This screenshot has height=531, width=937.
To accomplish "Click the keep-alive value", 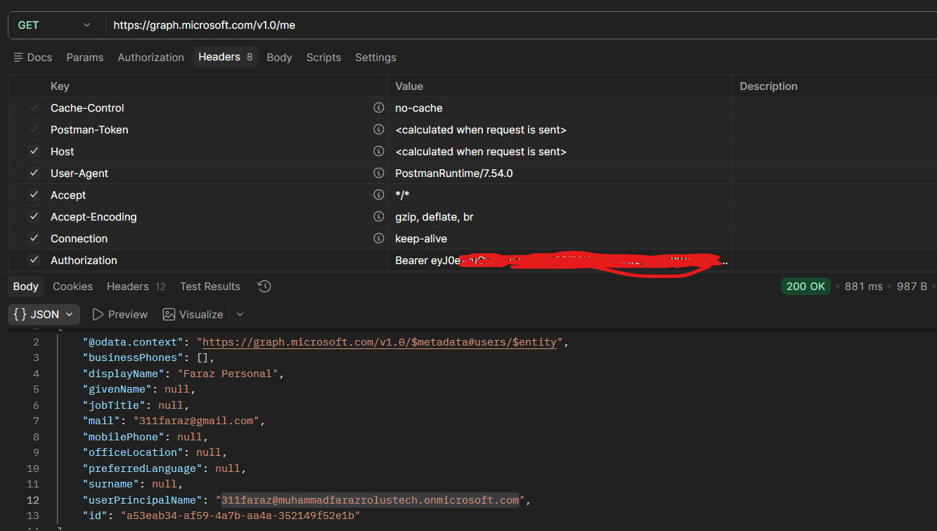I will point(421,239).
